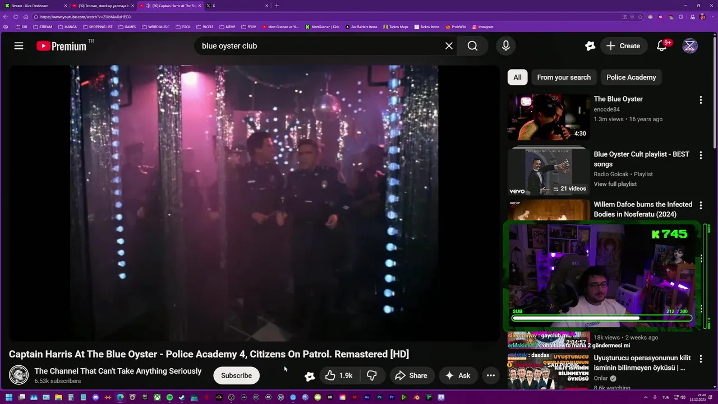Switch to Stream - Kick Dashboard tab
The image size is (718, 404).
point(35,6)
